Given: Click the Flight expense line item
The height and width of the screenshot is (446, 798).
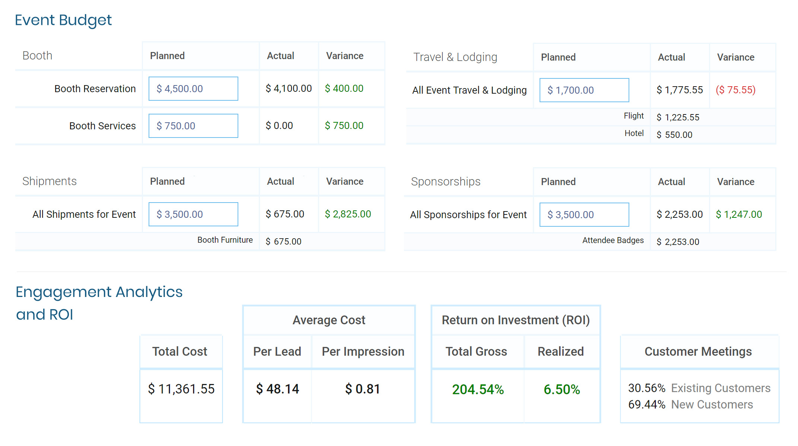Looking at the screenshot, I should (633, 116).
